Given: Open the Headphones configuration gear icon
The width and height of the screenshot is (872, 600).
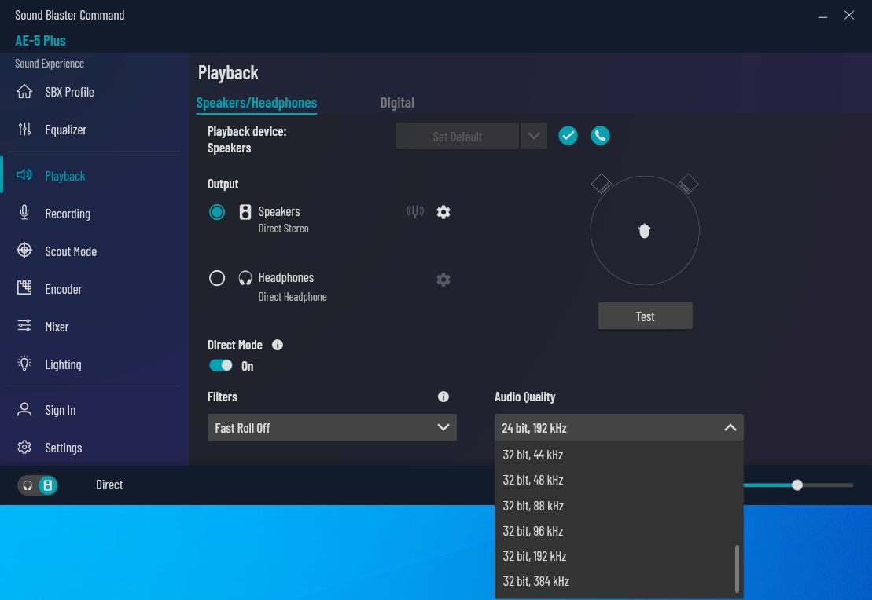Looking at the screenshot, I should click(443, 280).
